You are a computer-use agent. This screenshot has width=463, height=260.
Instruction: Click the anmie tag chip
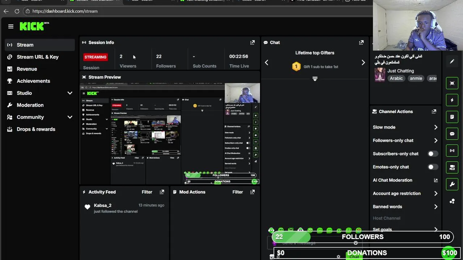coord(416,78)
